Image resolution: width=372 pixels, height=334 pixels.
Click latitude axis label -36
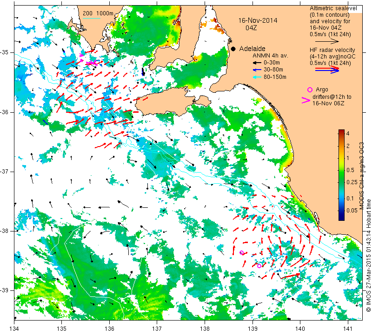[4, 112]
